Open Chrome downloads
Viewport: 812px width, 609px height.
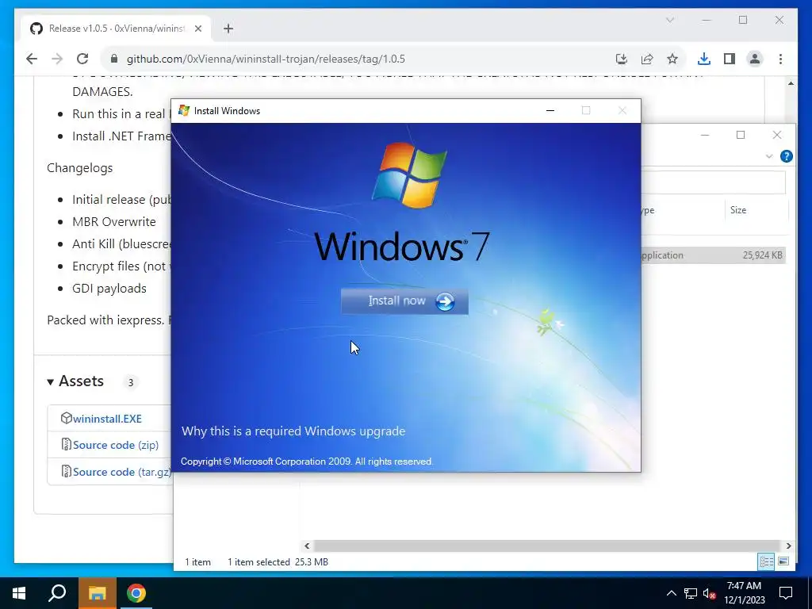(x=704, y=59)
